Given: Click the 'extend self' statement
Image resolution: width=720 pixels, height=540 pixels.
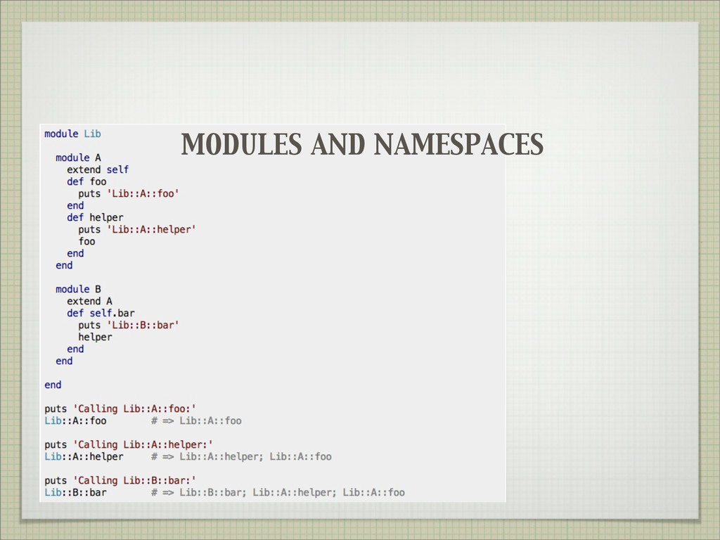Looking at the screenshot, I should (98, 169).
